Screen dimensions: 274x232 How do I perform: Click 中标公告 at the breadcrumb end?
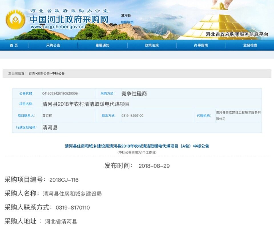tap(58, 73)
